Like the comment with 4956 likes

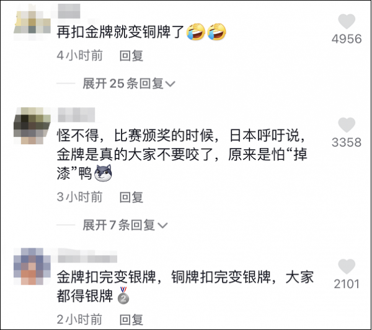click(x=347, y=21)
